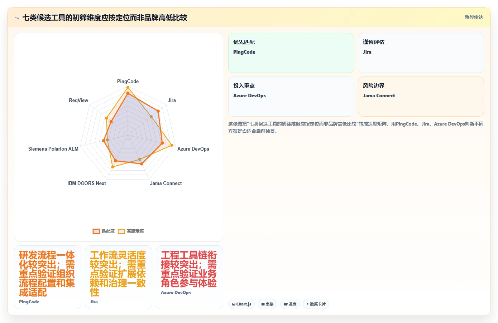This screenshot has height=323, width=498.
Task: Click the 进度 tag
Action: click(x=290, y=304)
